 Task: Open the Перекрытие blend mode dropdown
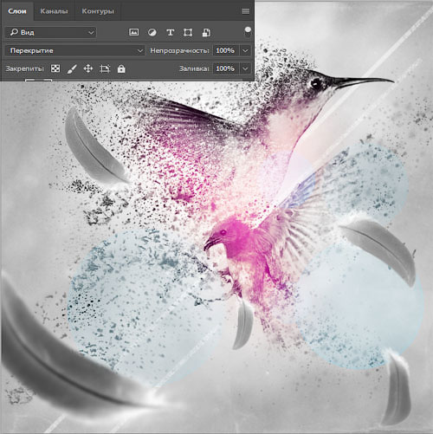pos(74,50)
